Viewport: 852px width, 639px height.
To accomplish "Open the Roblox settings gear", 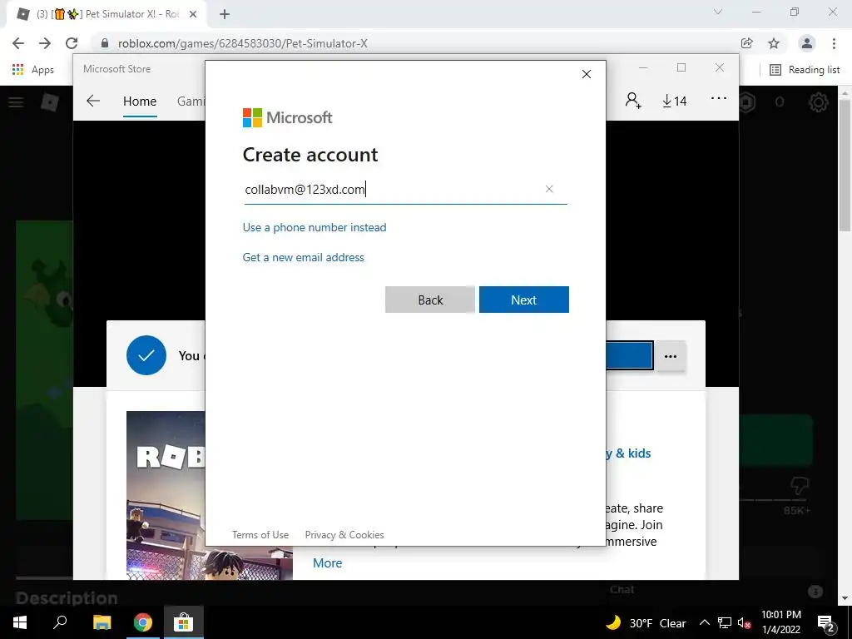I will point(819,102).
